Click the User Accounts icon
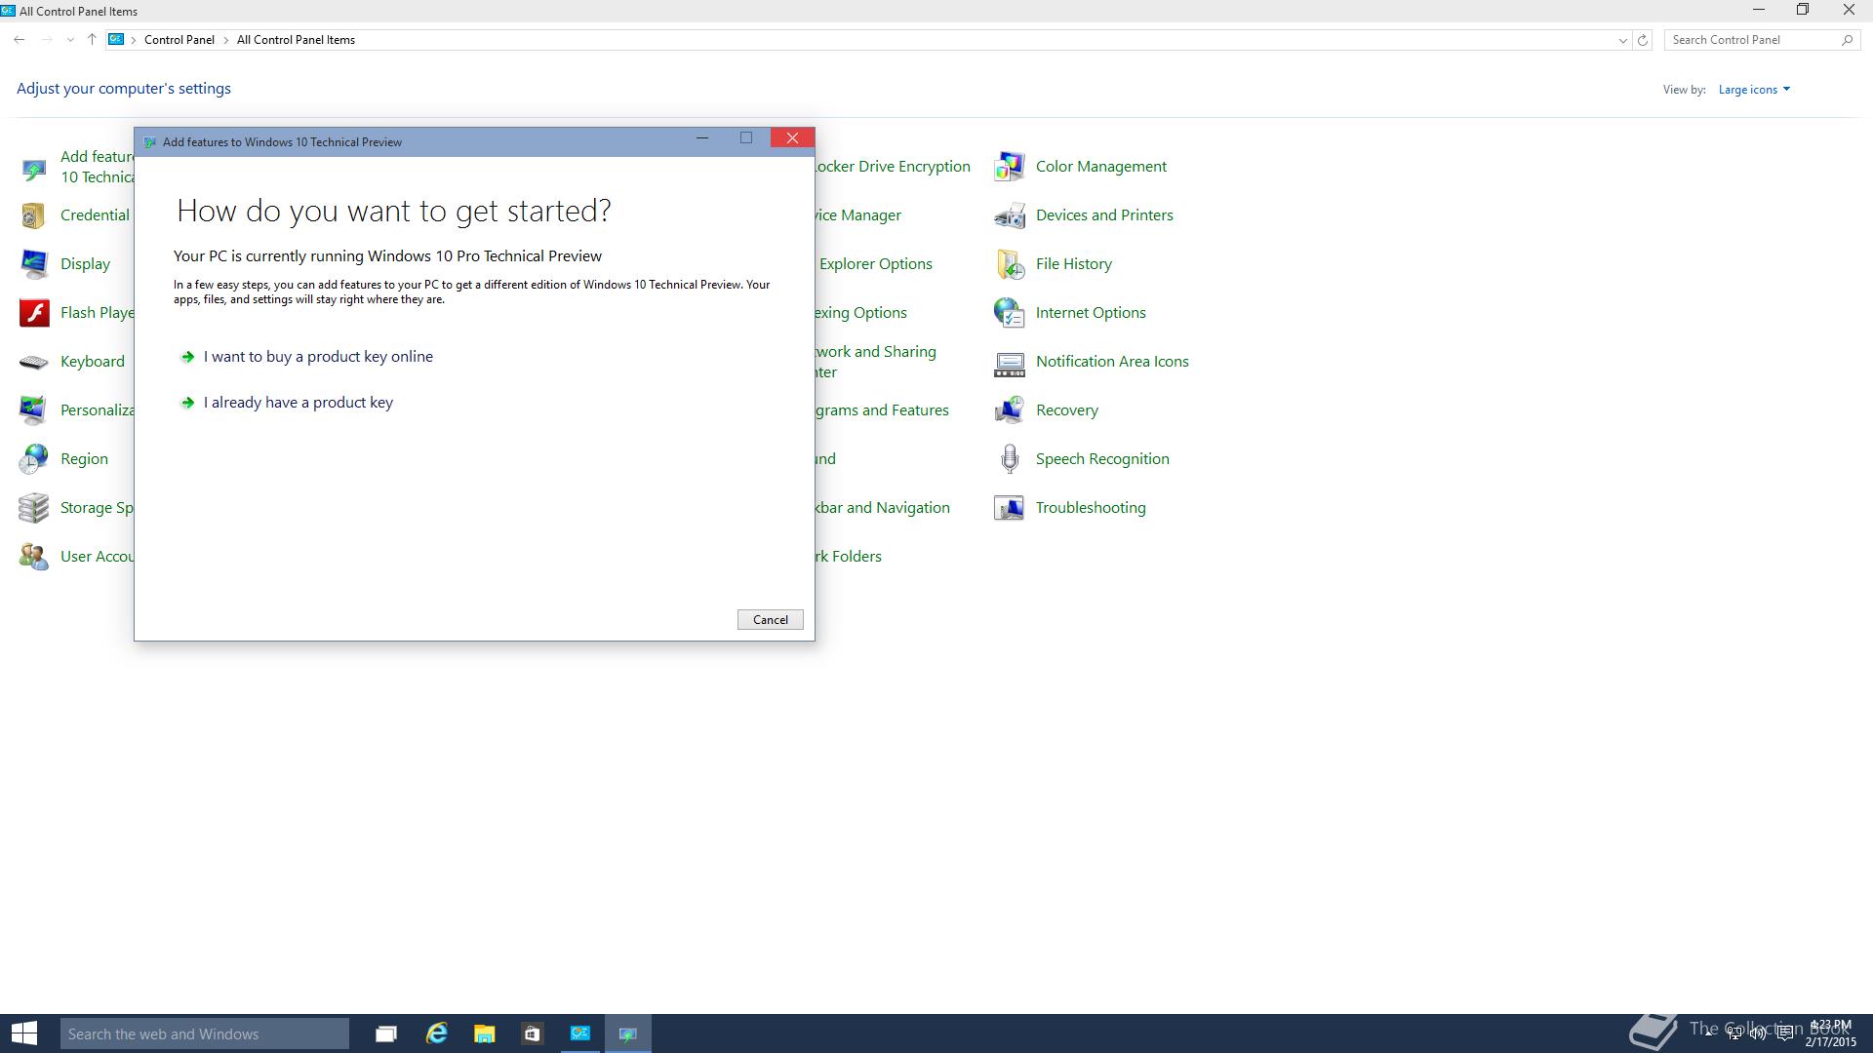1873x1053 pixels. click(34, 557)
